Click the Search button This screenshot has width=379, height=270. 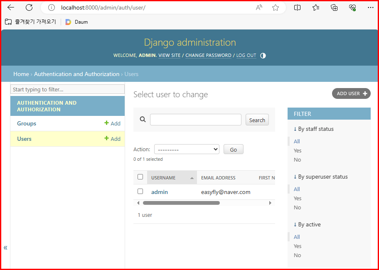(257, 120)
